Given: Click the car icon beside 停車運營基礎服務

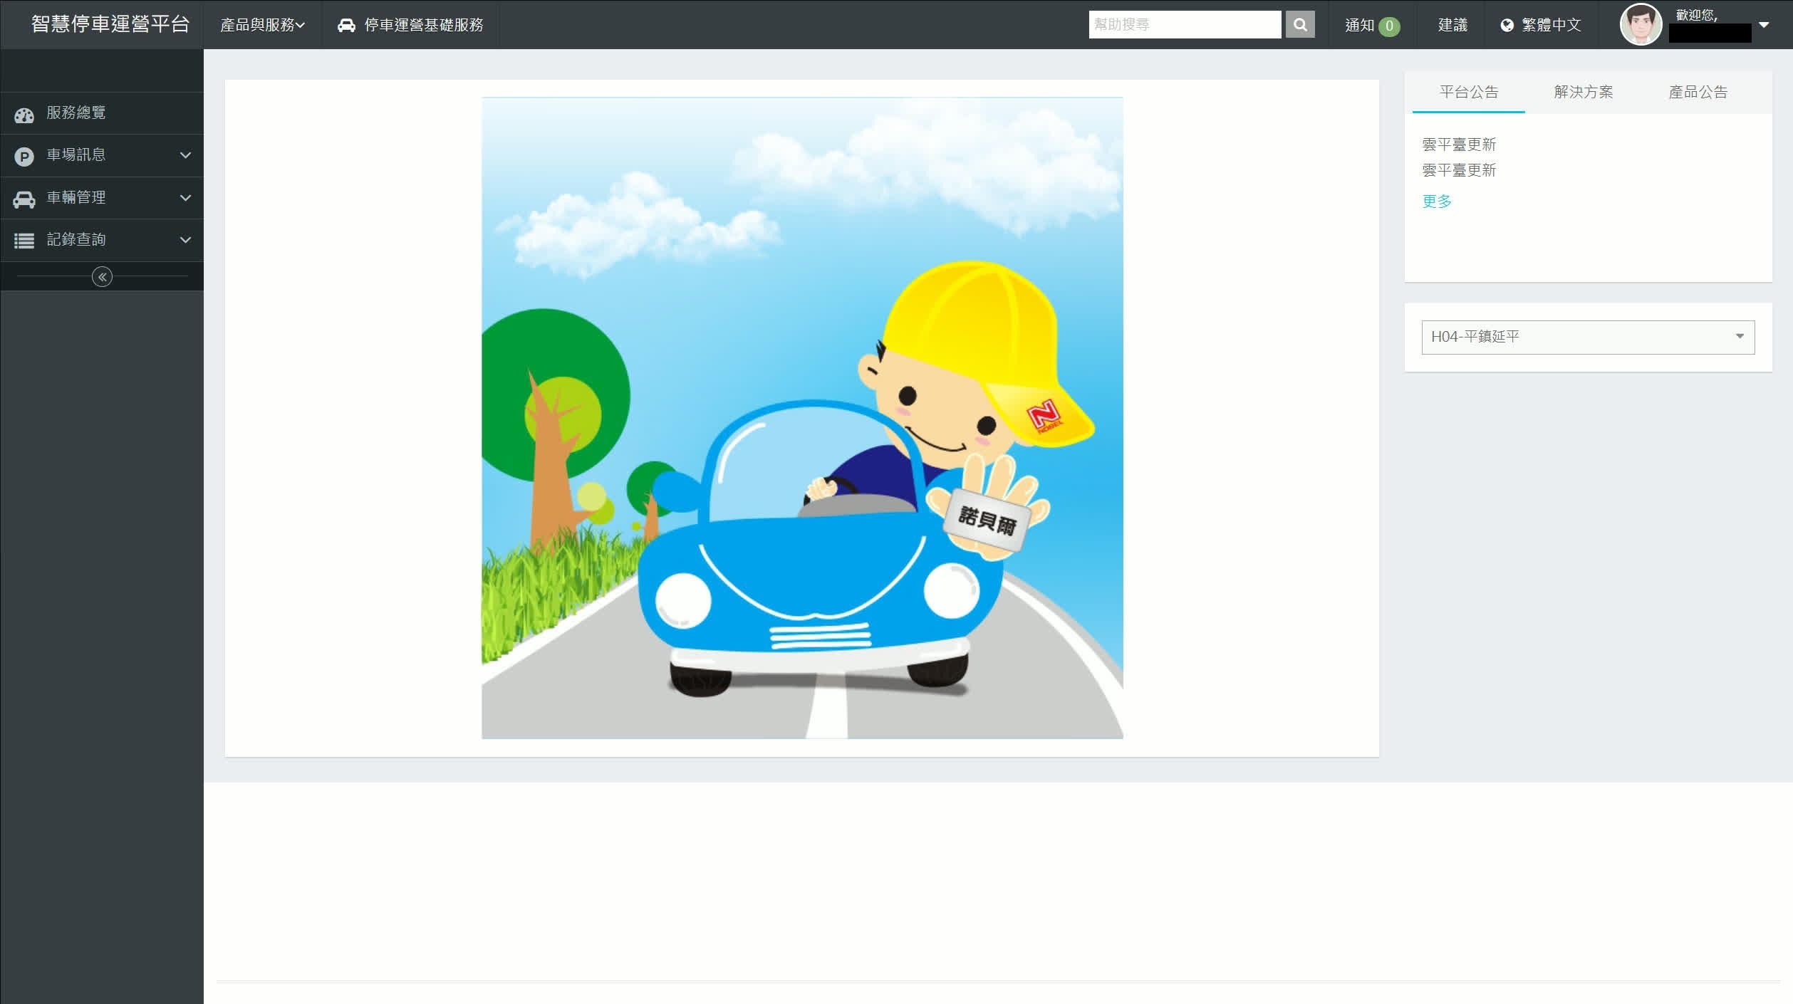Looking at the screenshot, I should pyautogui.click(x=346, y=26).
